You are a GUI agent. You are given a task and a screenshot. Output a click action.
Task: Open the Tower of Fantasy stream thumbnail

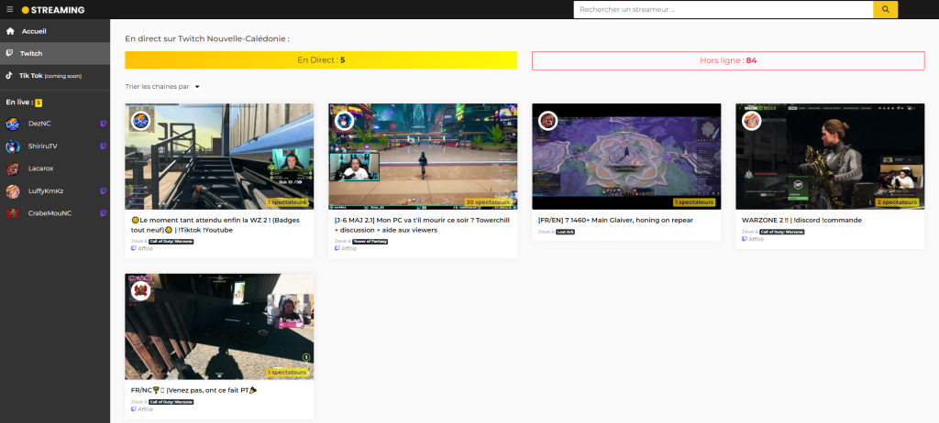pos(423,157)
